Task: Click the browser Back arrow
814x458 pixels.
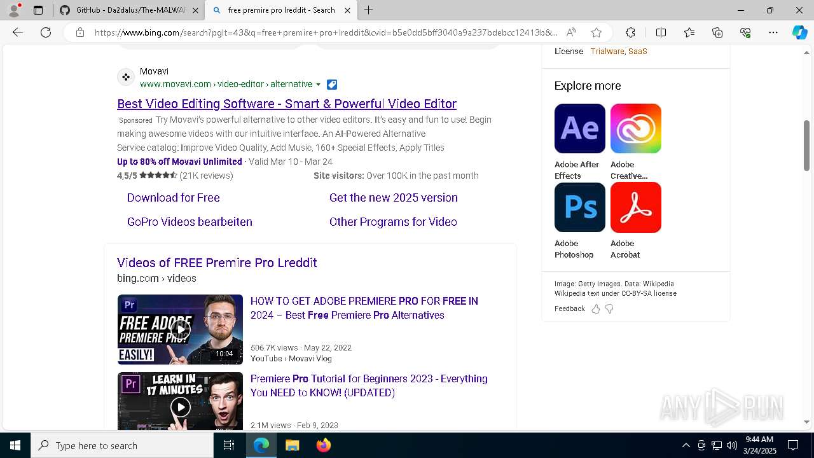Action: pos(18,32)
